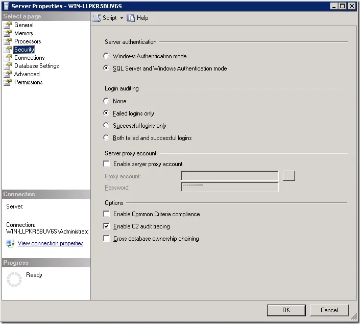Click the Processors page icon
Screen dimensions: 360x324
[x=8, y=41]
